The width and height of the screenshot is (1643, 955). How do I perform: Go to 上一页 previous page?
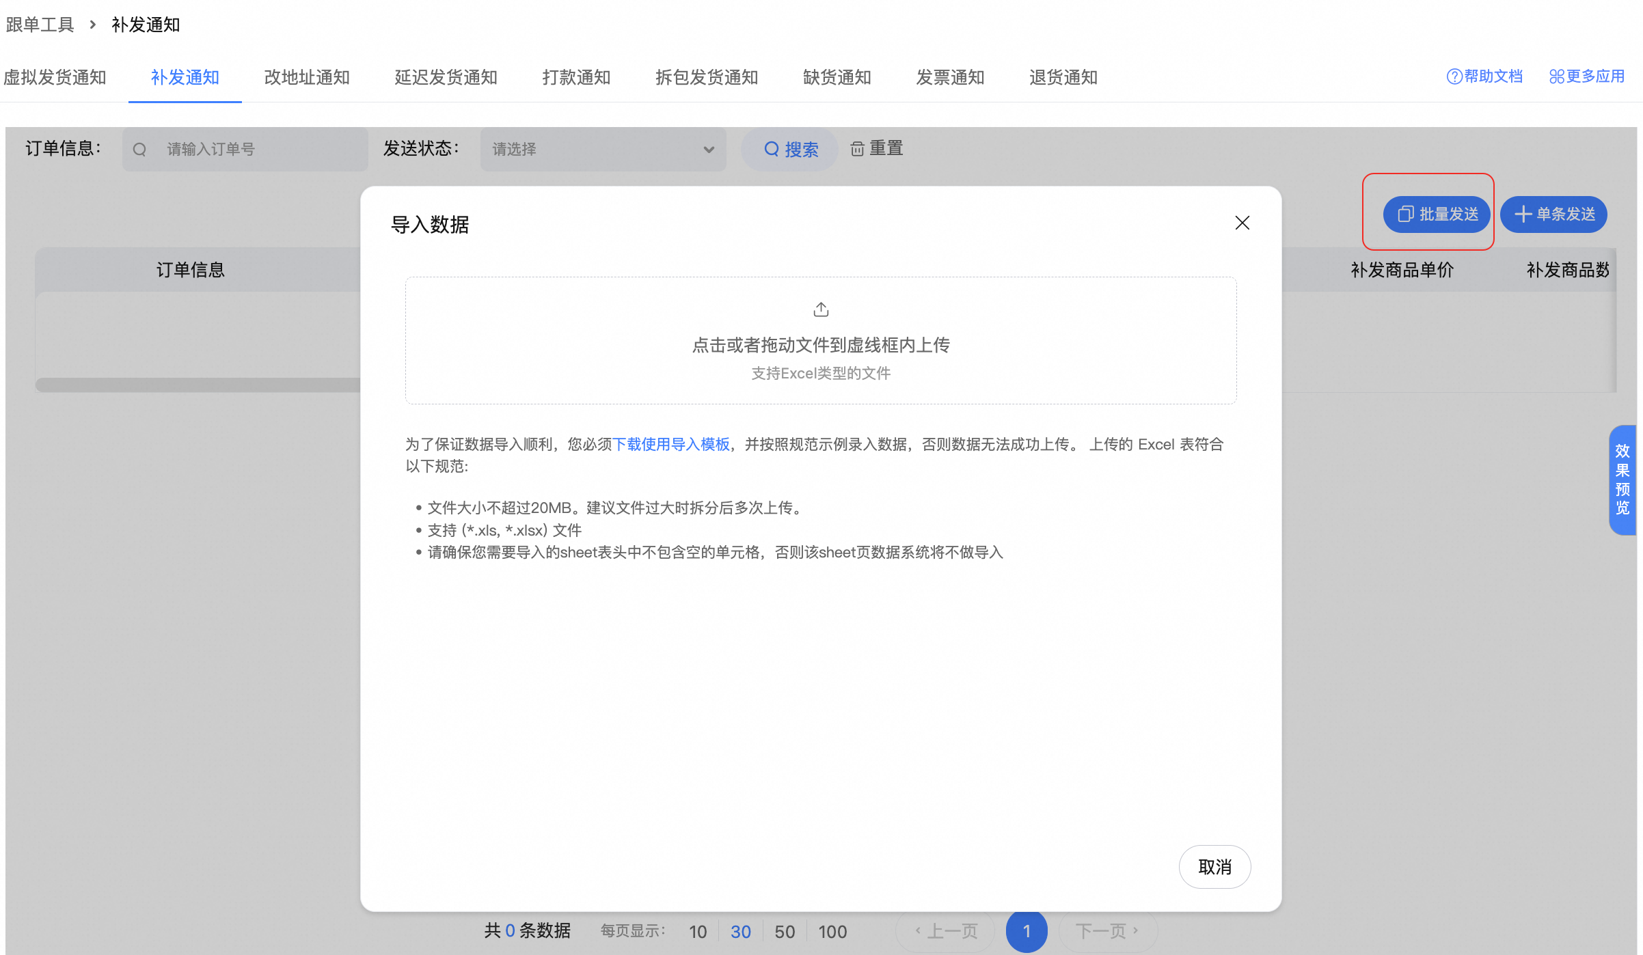coord(945,930)
